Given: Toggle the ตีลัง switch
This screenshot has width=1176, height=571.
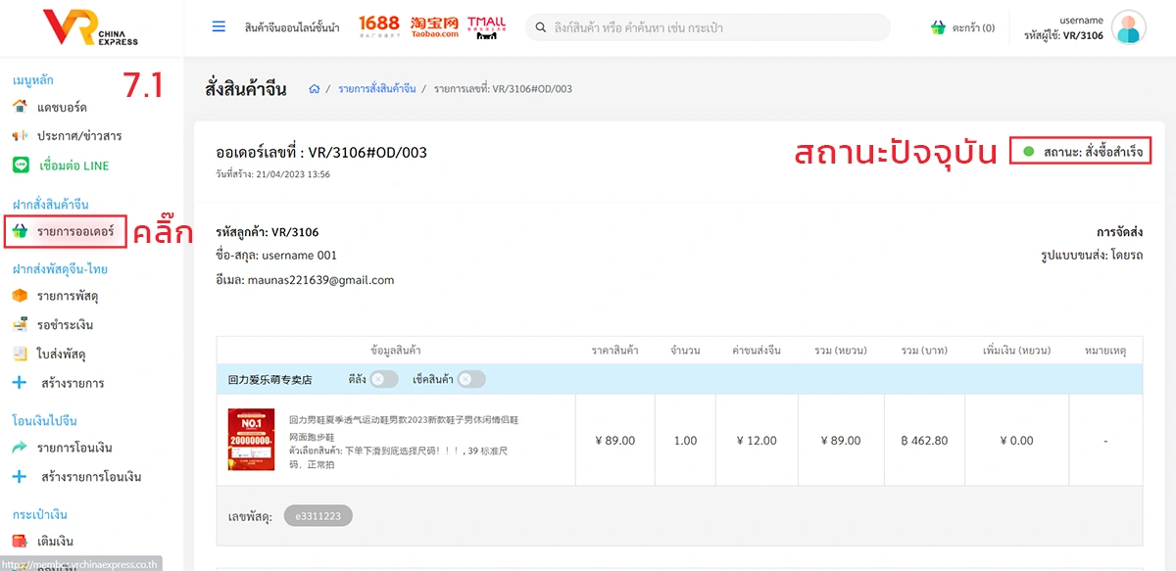Looking at the screenshot, I should [x=384, y=379].
